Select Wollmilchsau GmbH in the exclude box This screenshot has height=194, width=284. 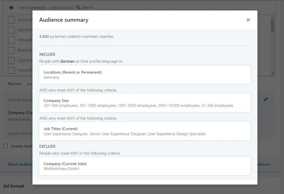(x=61, y=169)
